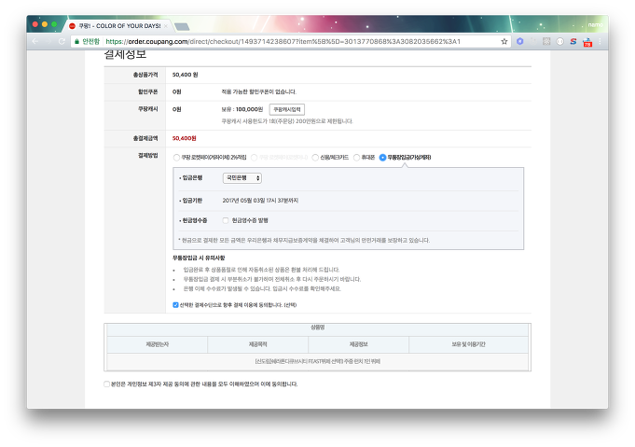Click the round gray extension icon
Image resolution: width=635 pixels, height=447 pixels.
[559, 41]
